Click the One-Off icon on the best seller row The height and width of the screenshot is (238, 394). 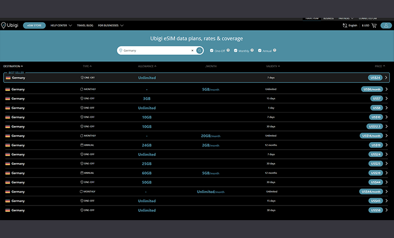[x=82, y=77]
